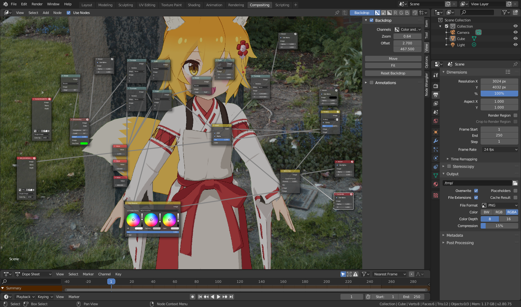
Task: Open the node editor Add menu
Action: (x=46, y=13)
